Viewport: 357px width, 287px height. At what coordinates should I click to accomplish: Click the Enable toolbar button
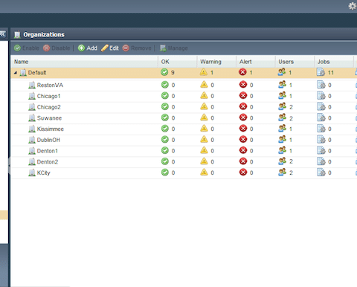click(27, 48)
